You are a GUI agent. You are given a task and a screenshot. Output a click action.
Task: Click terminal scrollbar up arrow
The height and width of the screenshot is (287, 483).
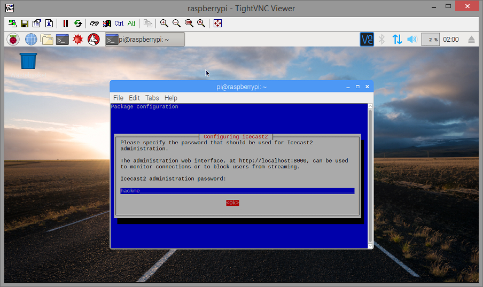coord(370,106)
